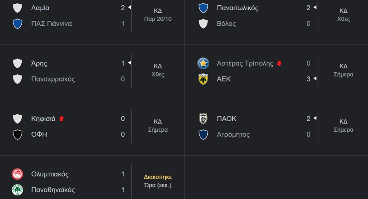
Task: Click the Παναιτωλικός blue shield icon
Action: (x=203, y=8)
